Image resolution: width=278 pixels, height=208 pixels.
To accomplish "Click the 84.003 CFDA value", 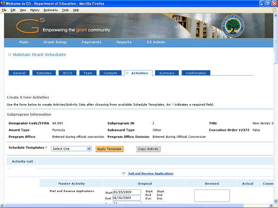I will [x=58, y=123].
